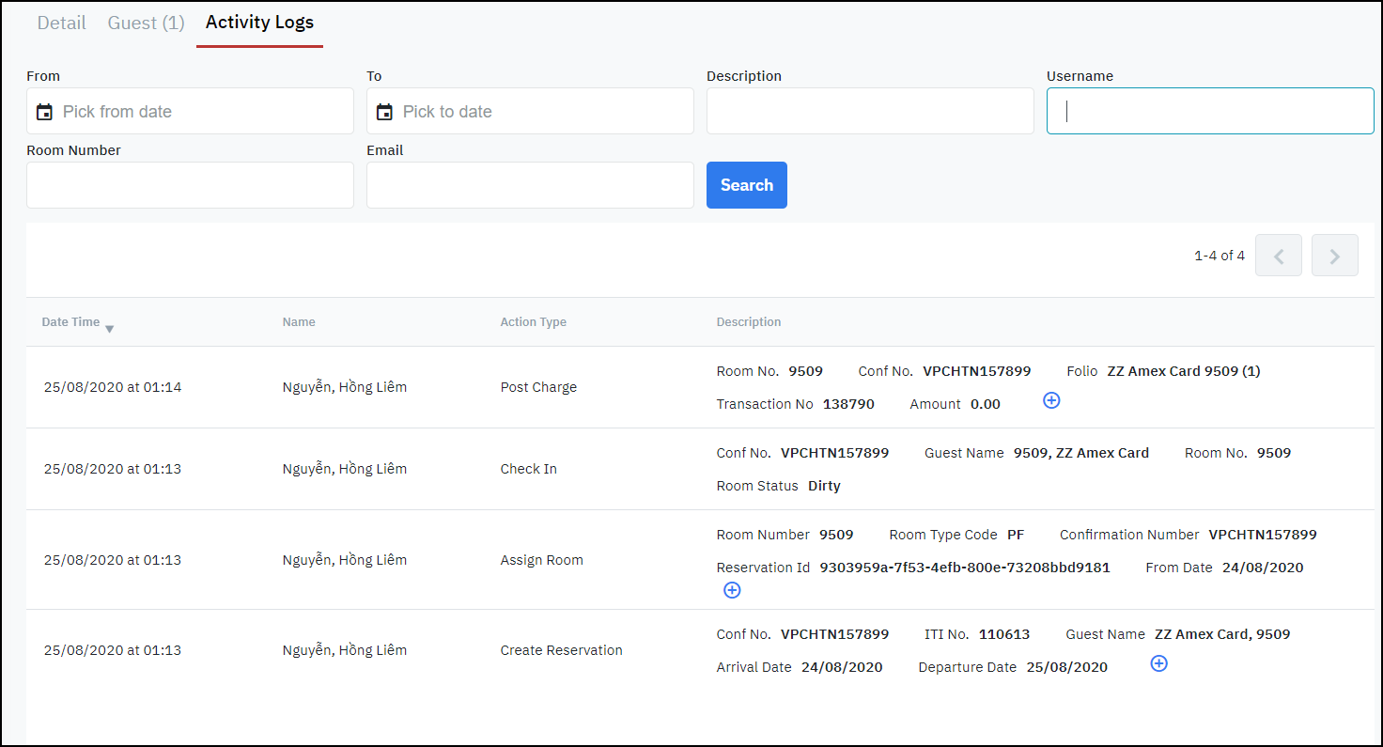Select the Activity Logs tab
This screenshot has height=747, width=1383.
click(259, 23)
